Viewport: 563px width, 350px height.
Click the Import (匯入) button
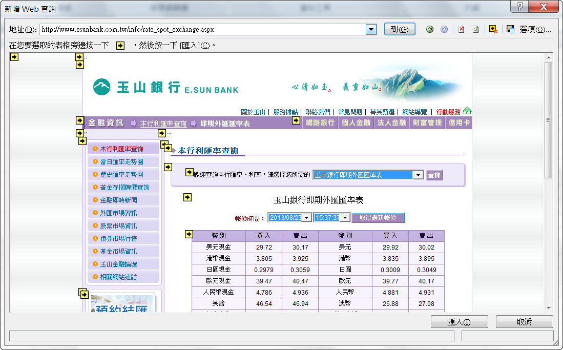click(459, 322)
